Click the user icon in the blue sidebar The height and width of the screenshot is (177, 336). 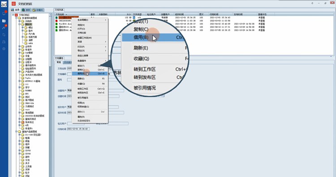click(4, 42)
